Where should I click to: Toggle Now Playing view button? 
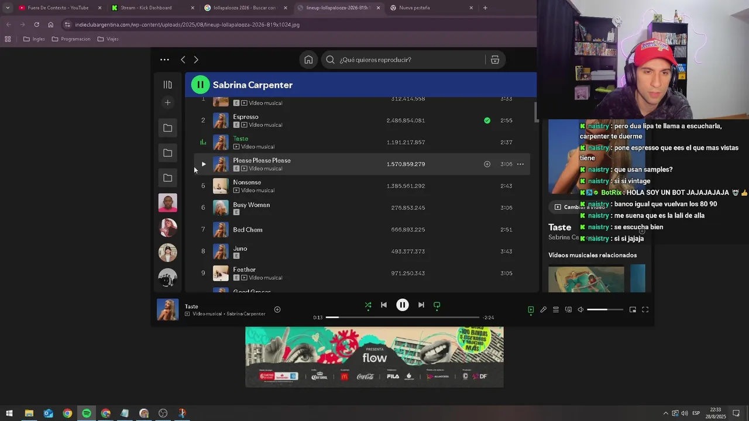point(531,310)
